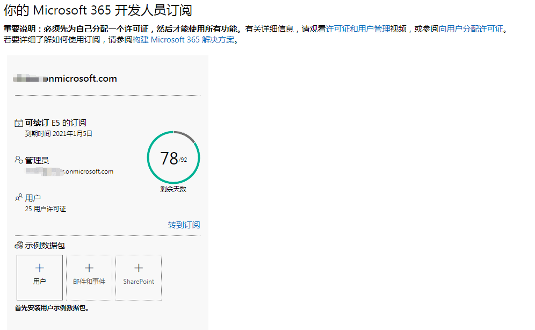Select the 到期时间 2021年1月5日 text
Screen dimensions: 535x330
[x=59, y=133]
